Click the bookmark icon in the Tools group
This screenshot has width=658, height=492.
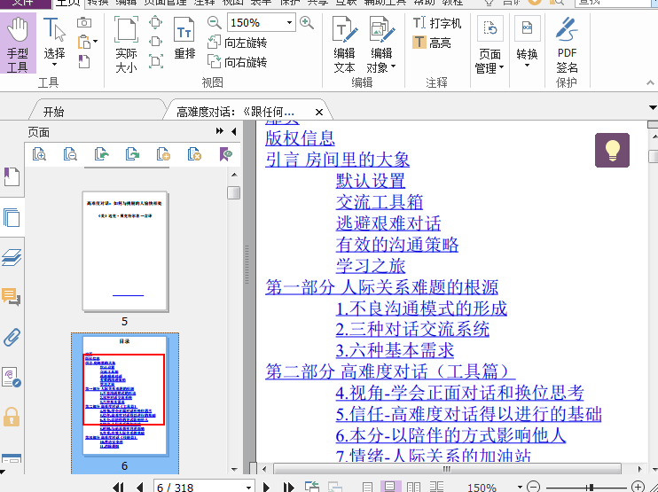tap(84, 62)
